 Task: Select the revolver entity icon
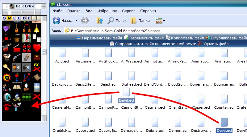(x=17, y=58)
